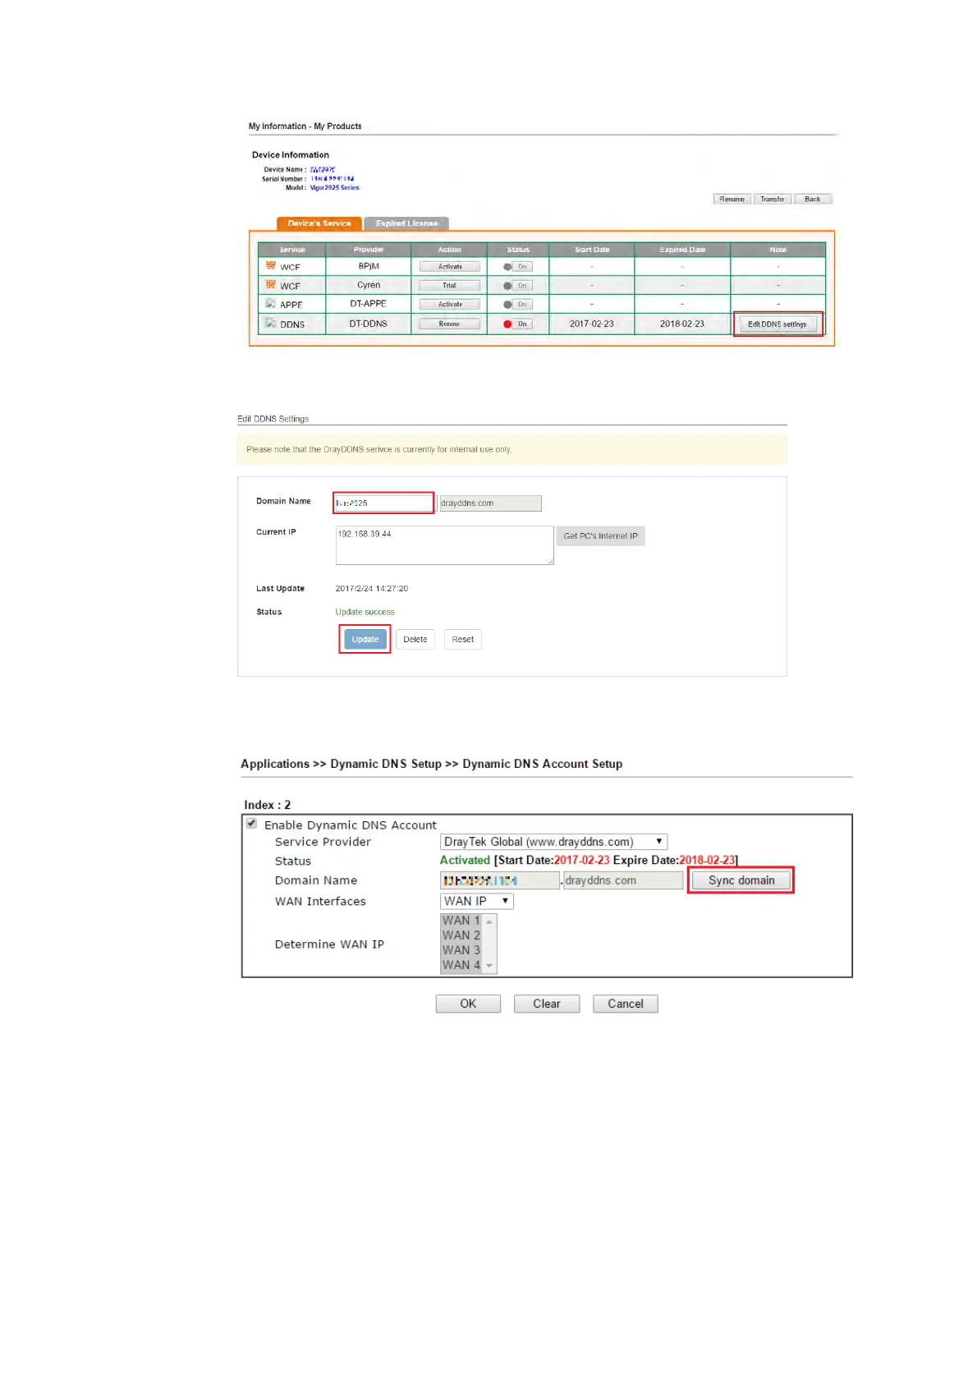Viewport: 977px width, 1383px height.
Task: Click the OK button
Action: (x=468, y=1004)
